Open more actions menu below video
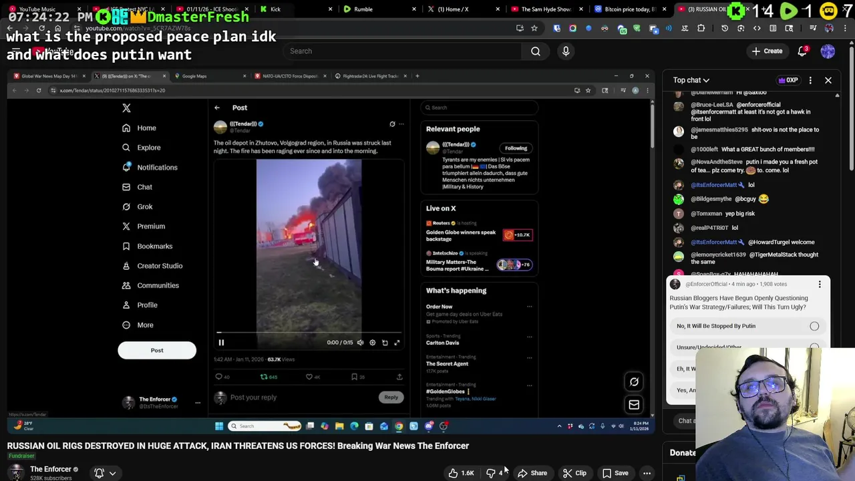 click(647, 473)
